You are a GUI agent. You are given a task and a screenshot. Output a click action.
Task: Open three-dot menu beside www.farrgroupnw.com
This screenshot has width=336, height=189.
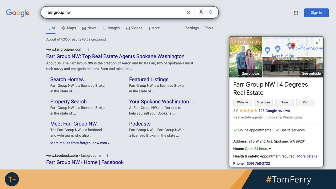point(89,49)
